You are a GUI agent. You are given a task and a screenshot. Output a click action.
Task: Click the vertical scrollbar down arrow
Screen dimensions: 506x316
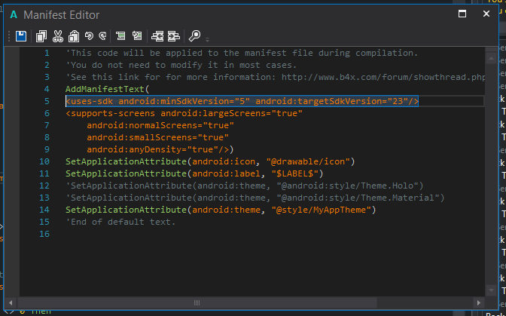point(491,290)
